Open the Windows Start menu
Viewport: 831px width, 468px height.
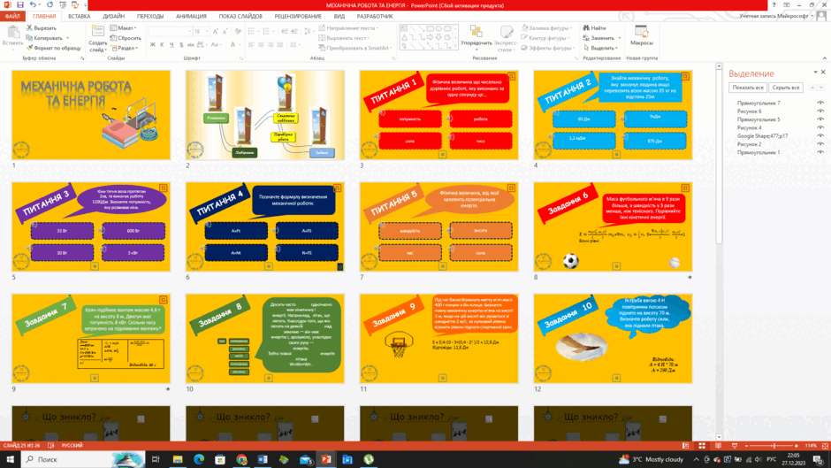click(10, 459)
